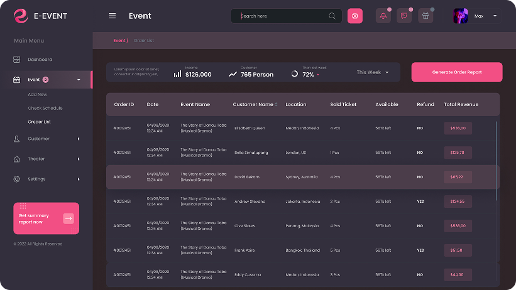
Task: Collapse the Event menu arrow
Action: (x=79, y=80)
